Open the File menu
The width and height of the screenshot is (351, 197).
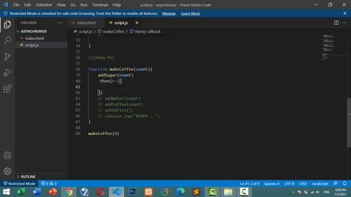(16, 5)
